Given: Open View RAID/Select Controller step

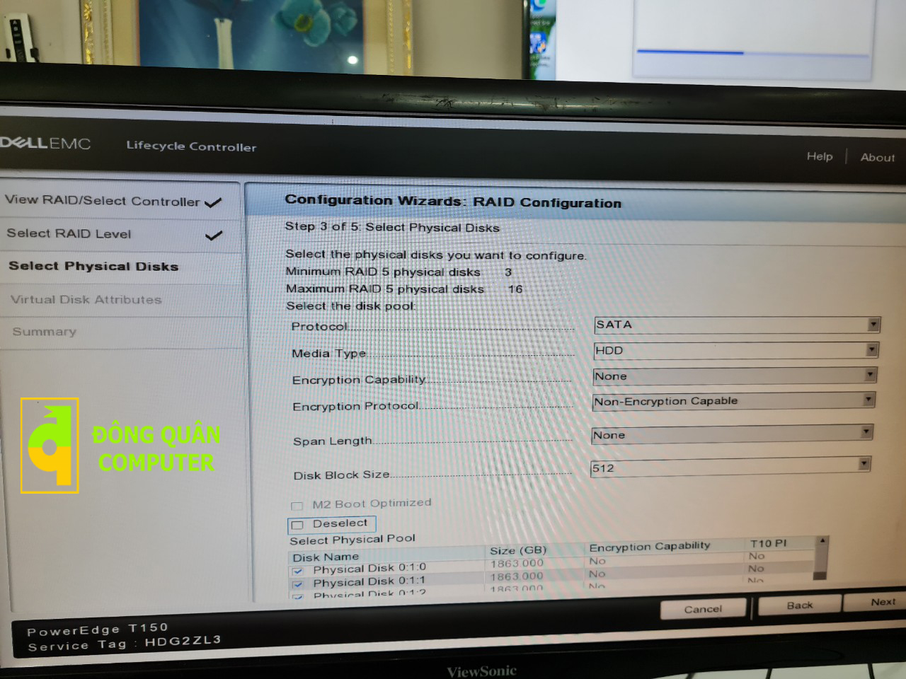Looking at the screenshot, I should [x=103, y=201].
